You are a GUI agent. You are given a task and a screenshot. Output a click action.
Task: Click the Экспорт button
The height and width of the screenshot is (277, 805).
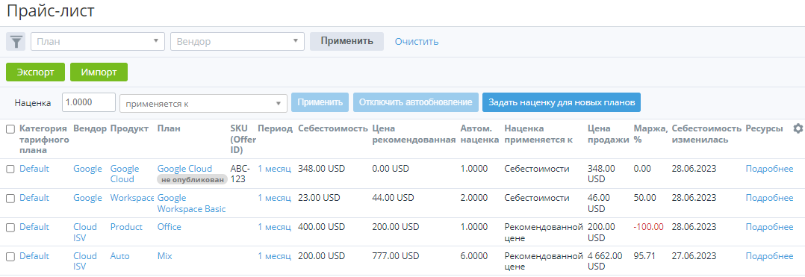point(35,72)
